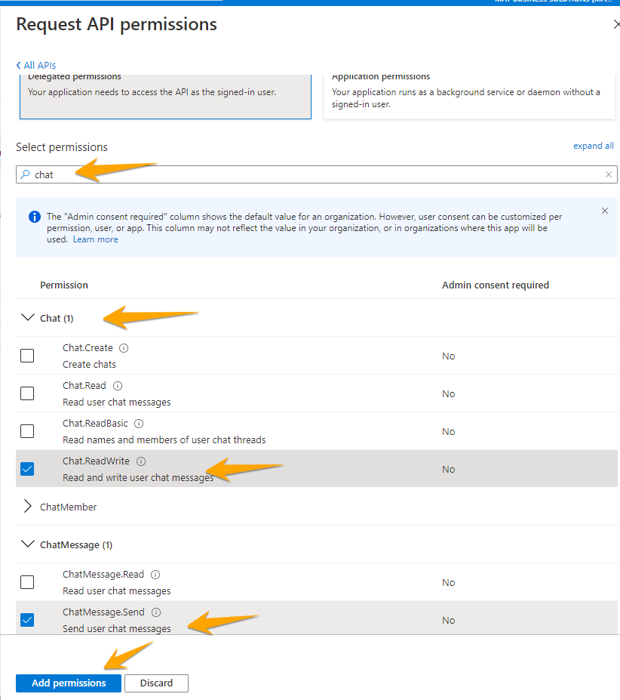Click the search magnifier in the permissions search box
This screenshot has height=700, width=620.
click(x=26, y=174)
